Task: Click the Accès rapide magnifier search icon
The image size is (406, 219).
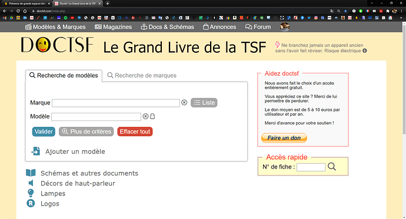Action: click(x=332, y=167)
